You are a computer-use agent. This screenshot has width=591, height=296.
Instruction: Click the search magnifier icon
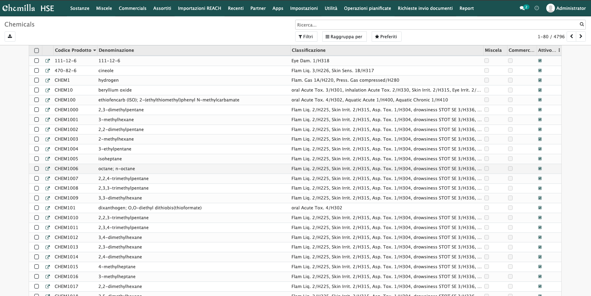coord(581,24)
